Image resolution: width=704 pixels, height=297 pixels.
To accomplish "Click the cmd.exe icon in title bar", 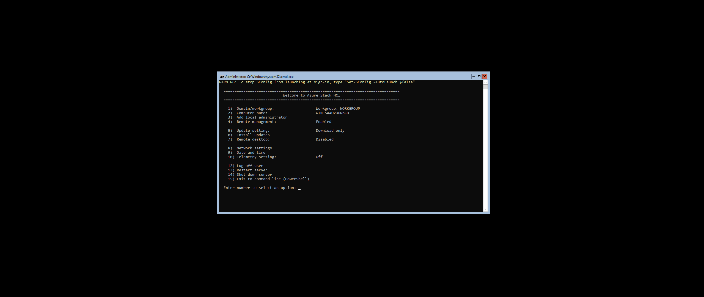I will [222, 77].
